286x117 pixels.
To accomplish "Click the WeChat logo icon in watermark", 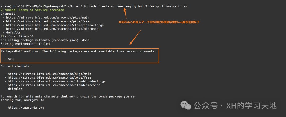I will coord(186,106).
